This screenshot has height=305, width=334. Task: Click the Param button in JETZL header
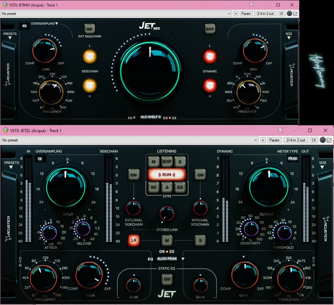tap(274, 140)
